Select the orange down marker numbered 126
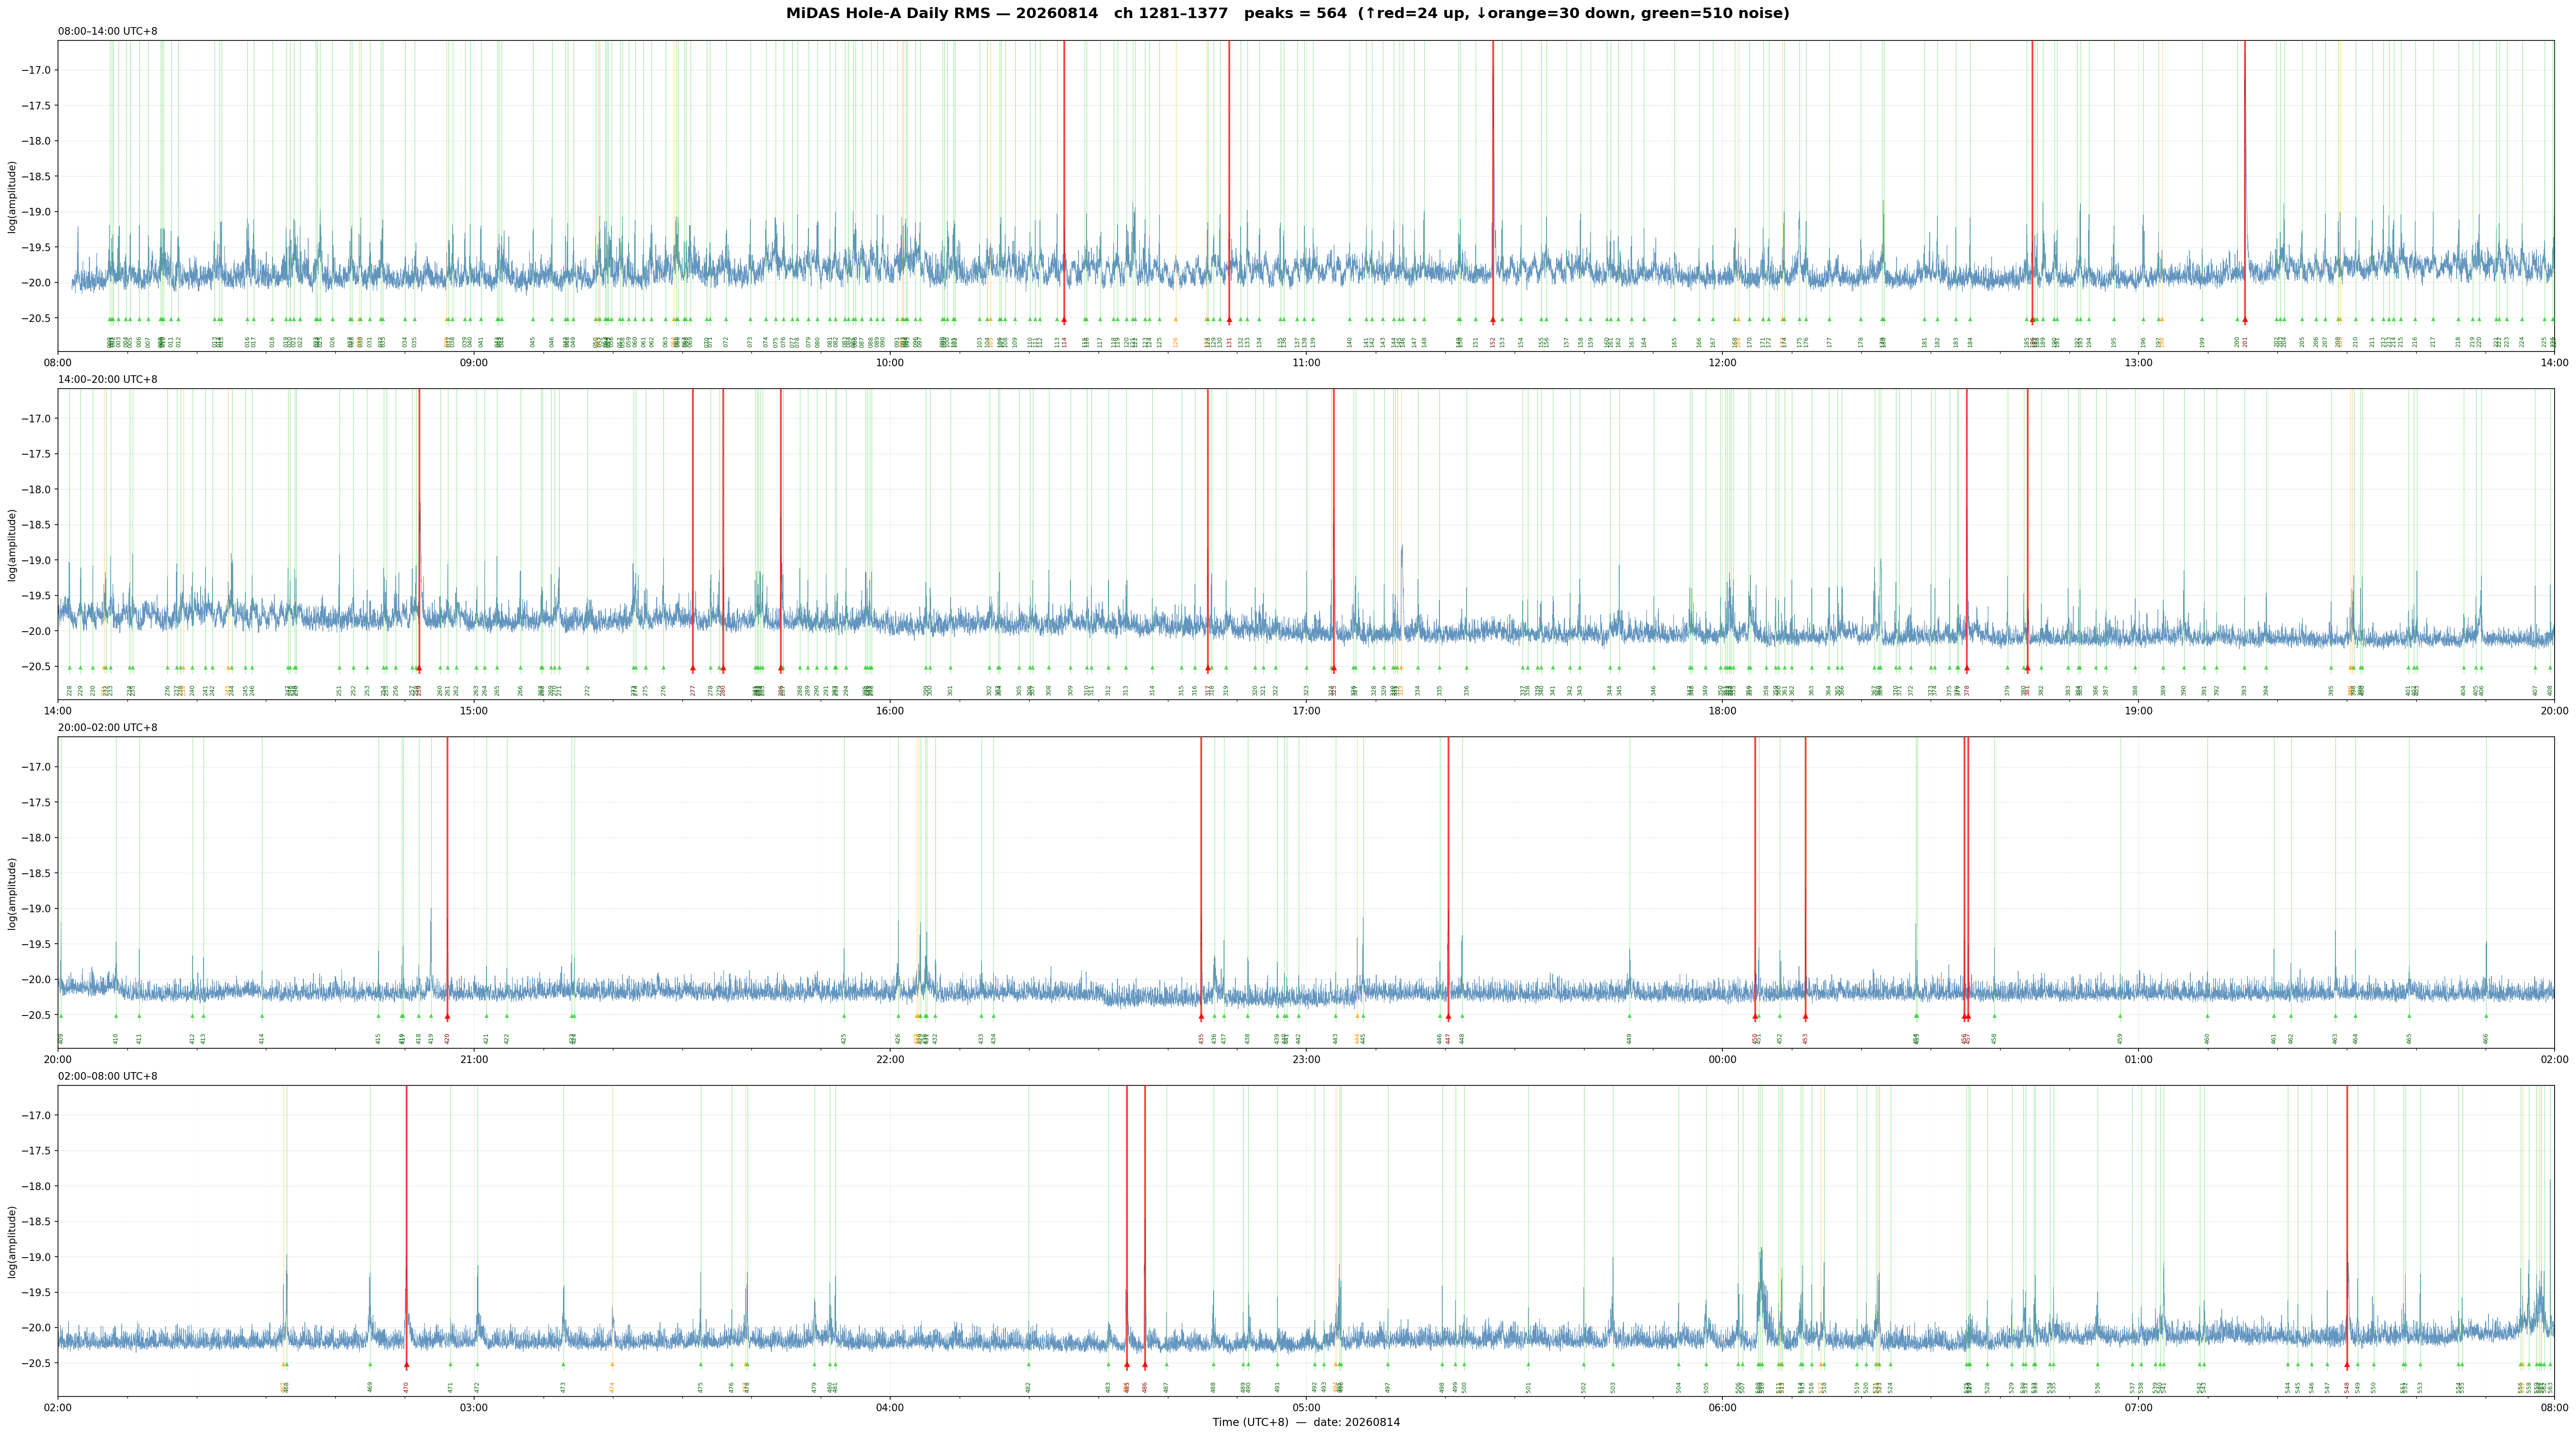 tap(1176, 320)
